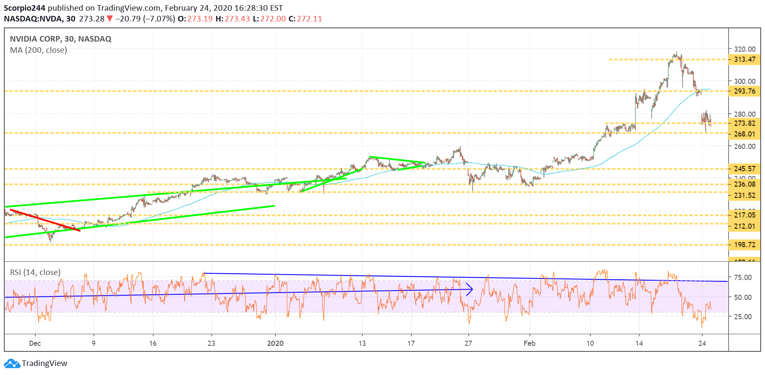Click the TradingView cloud logo icon
The height and width of the screenshot is (375, 765).
tap(12, 363)
